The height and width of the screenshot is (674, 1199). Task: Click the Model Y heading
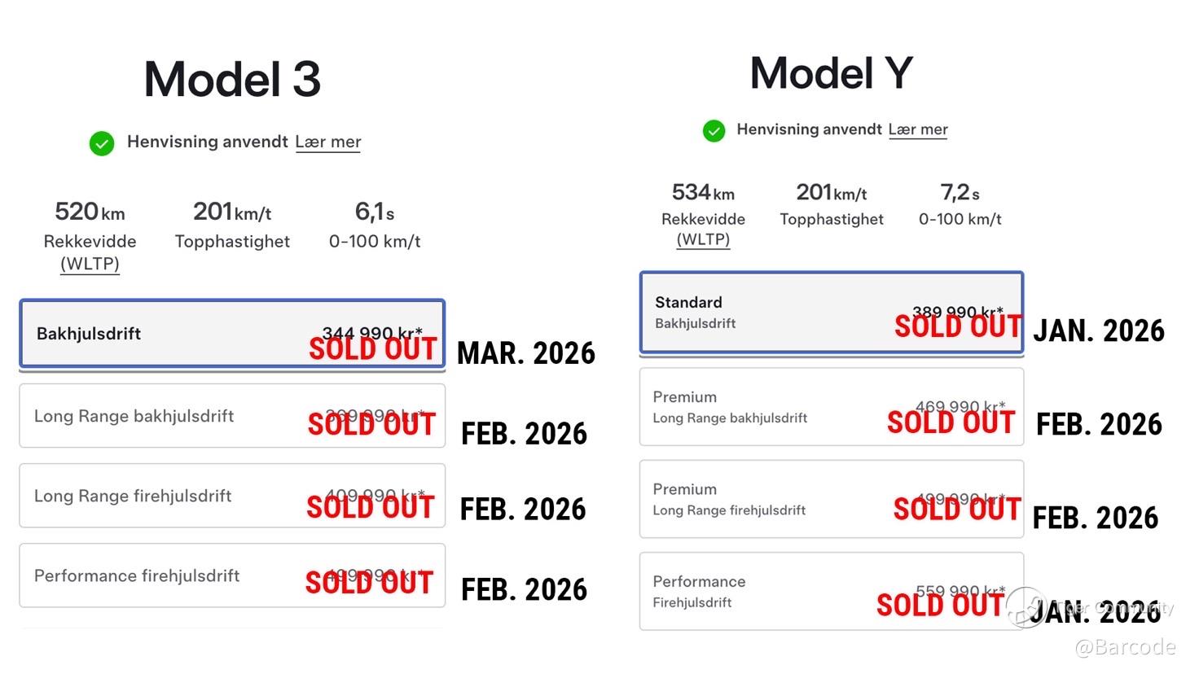pyautogui.click(x=831, y=73)
